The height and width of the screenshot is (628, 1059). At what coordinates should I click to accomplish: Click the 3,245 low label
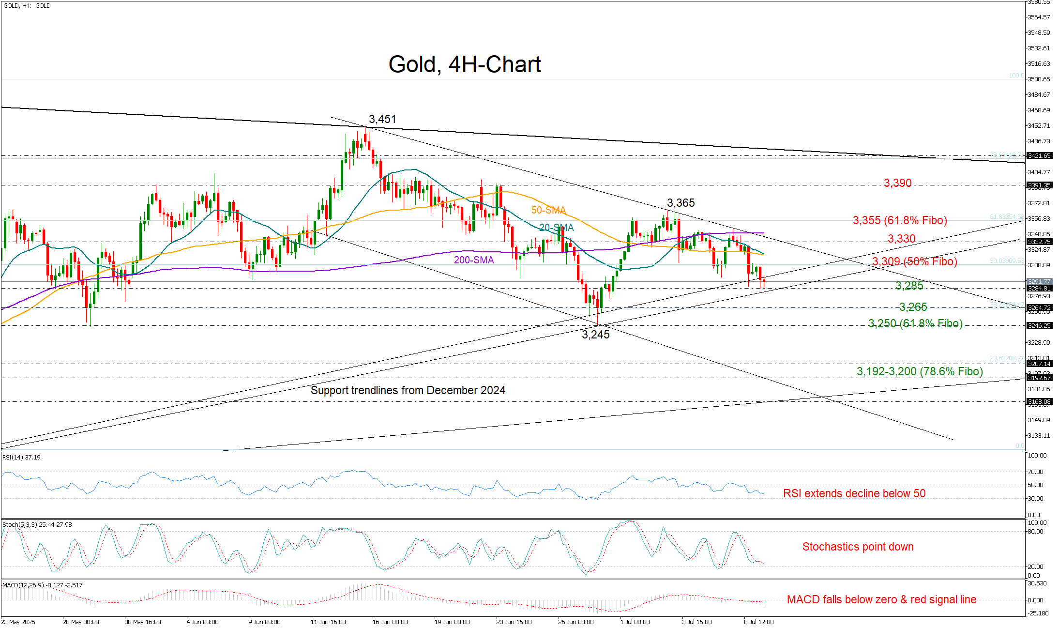click(596, 335)
